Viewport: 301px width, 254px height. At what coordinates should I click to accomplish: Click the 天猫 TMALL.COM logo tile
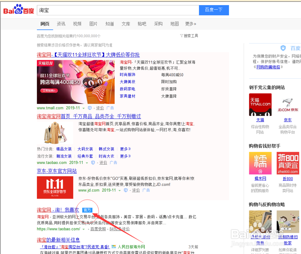click(x=260, y=105)
